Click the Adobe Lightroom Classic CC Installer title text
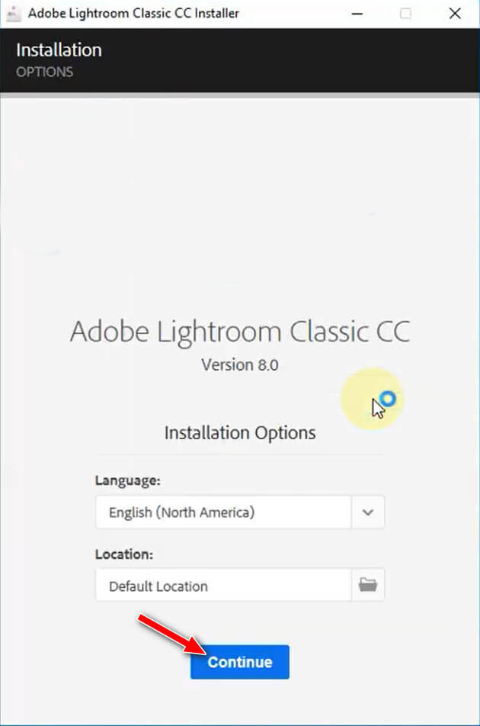 click(x=133, y=13)
